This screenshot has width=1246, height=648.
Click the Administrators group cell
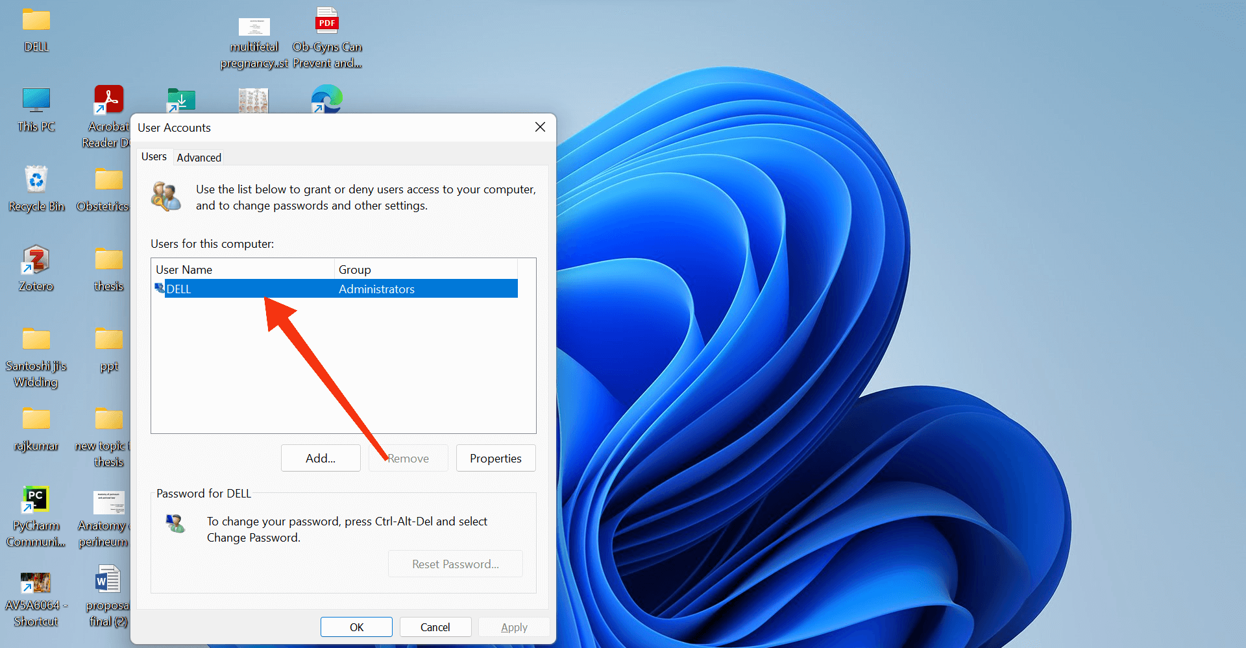(376, 289)
